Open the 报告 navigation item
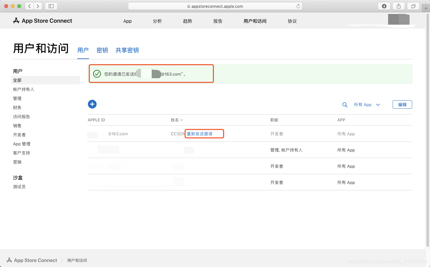Screen dimensions: 430x267 coord(218,21)
